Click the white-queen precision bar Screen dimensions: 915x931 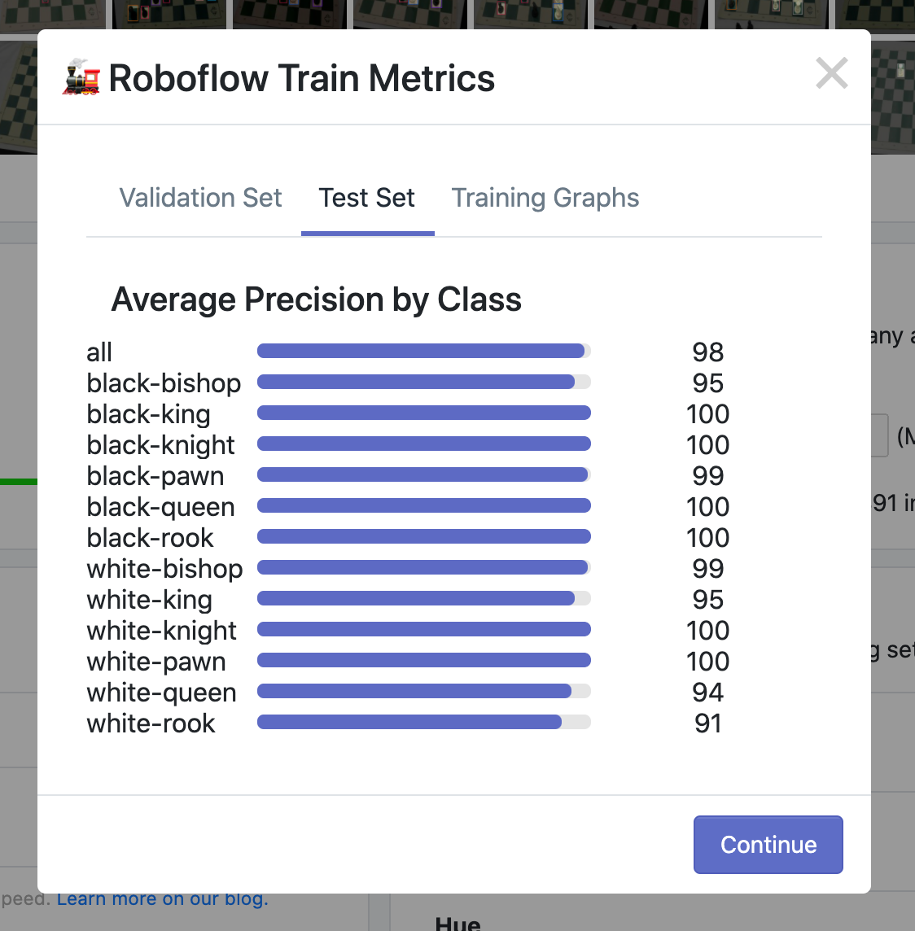424,691
